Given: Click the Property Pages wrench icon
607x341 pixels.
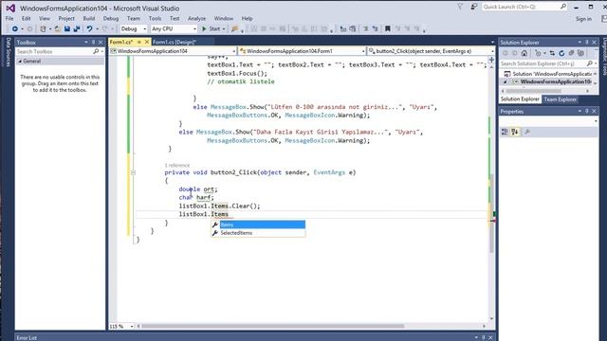Looking at the screenshot, I should pos(527,133).
